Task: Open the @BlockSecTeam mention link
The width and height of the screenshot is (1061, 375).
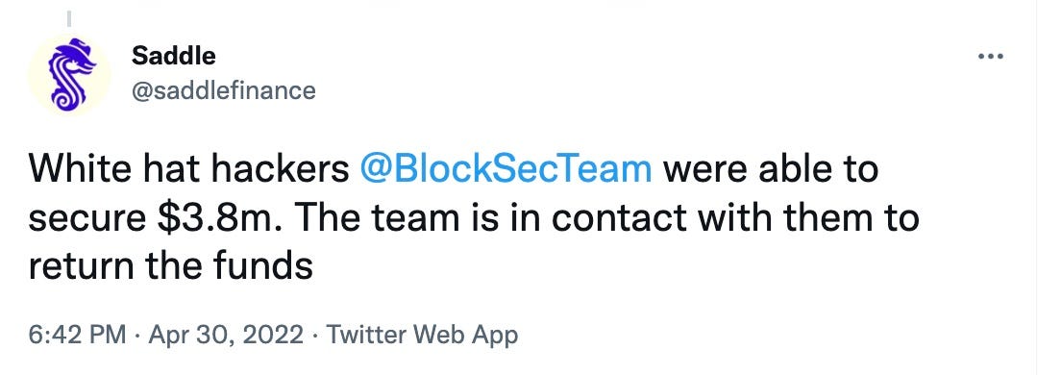Action: point(506,169)
